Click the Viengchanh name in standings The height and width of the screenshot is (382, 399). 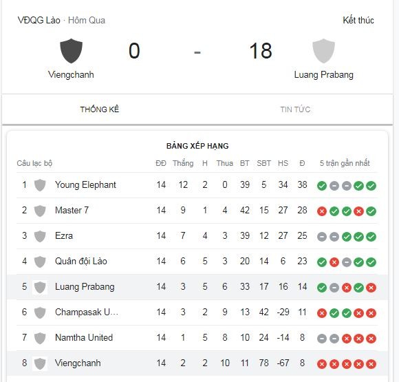[78, 363]
